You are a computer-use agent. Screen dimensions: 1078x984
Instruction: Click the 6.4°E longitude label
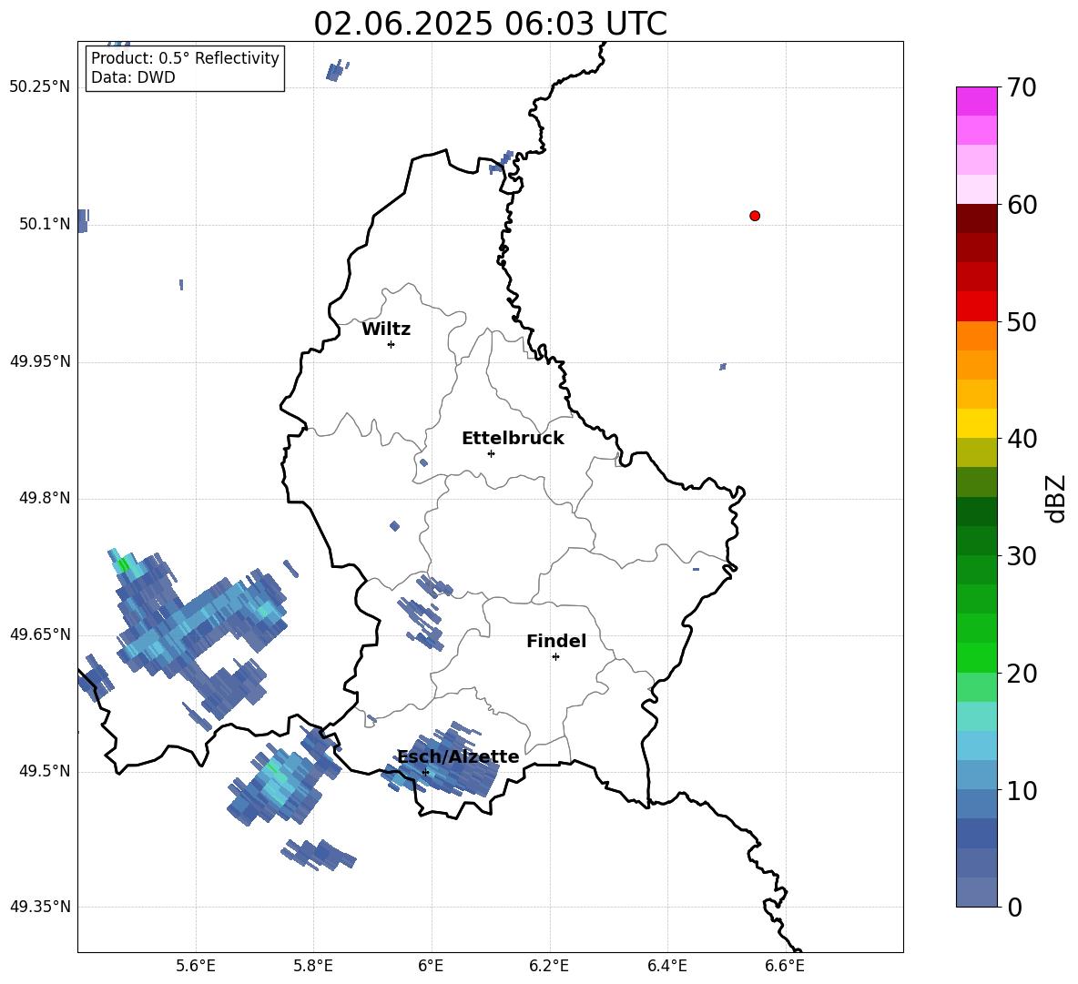point(666,966)
